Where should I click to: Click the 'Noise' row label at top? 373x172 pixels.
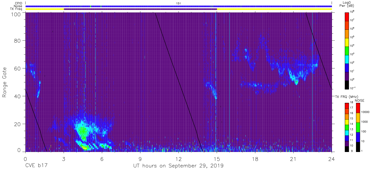18,6
